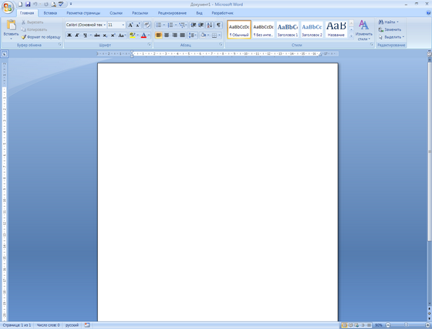This screenshot has height=329, width=432.
Task: Open Print Preview from quick access toolbar
Action: pyautogui.click(x=53, y=4)
